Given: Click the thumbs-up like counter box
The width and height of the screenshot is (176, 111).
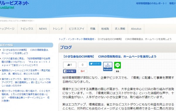Looking at the screenshot, I should pos(70,65).
